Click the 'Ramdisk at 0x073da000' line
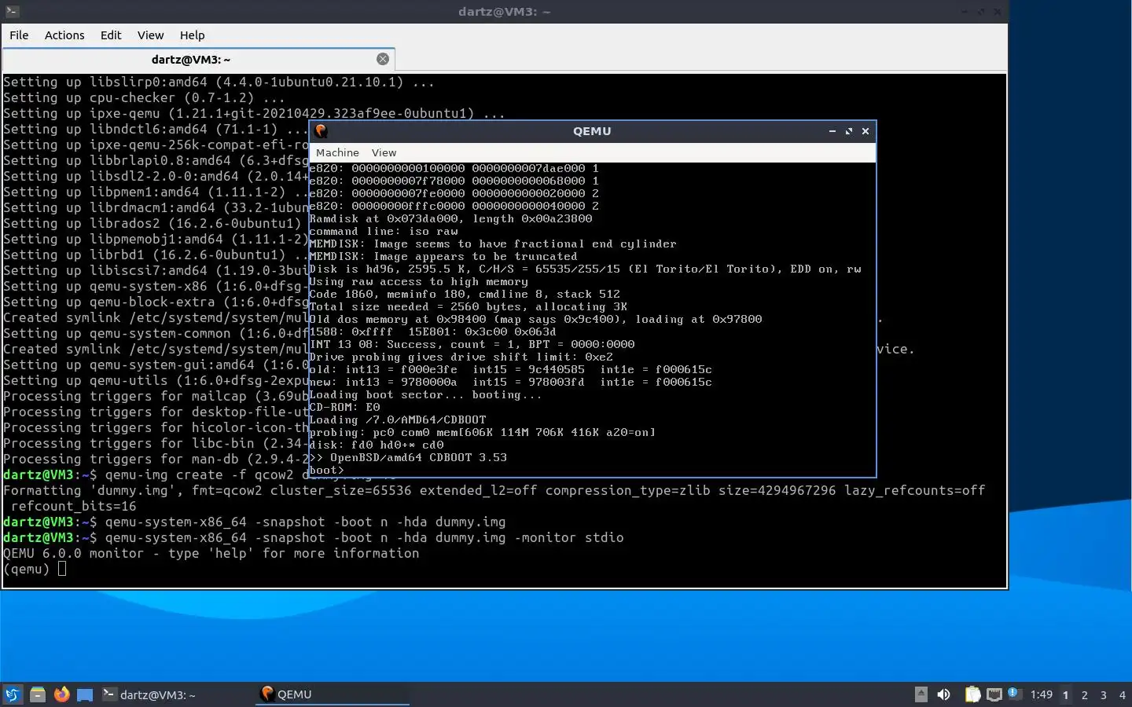Viewport: 1132px width, 707px height. (450, 218)
